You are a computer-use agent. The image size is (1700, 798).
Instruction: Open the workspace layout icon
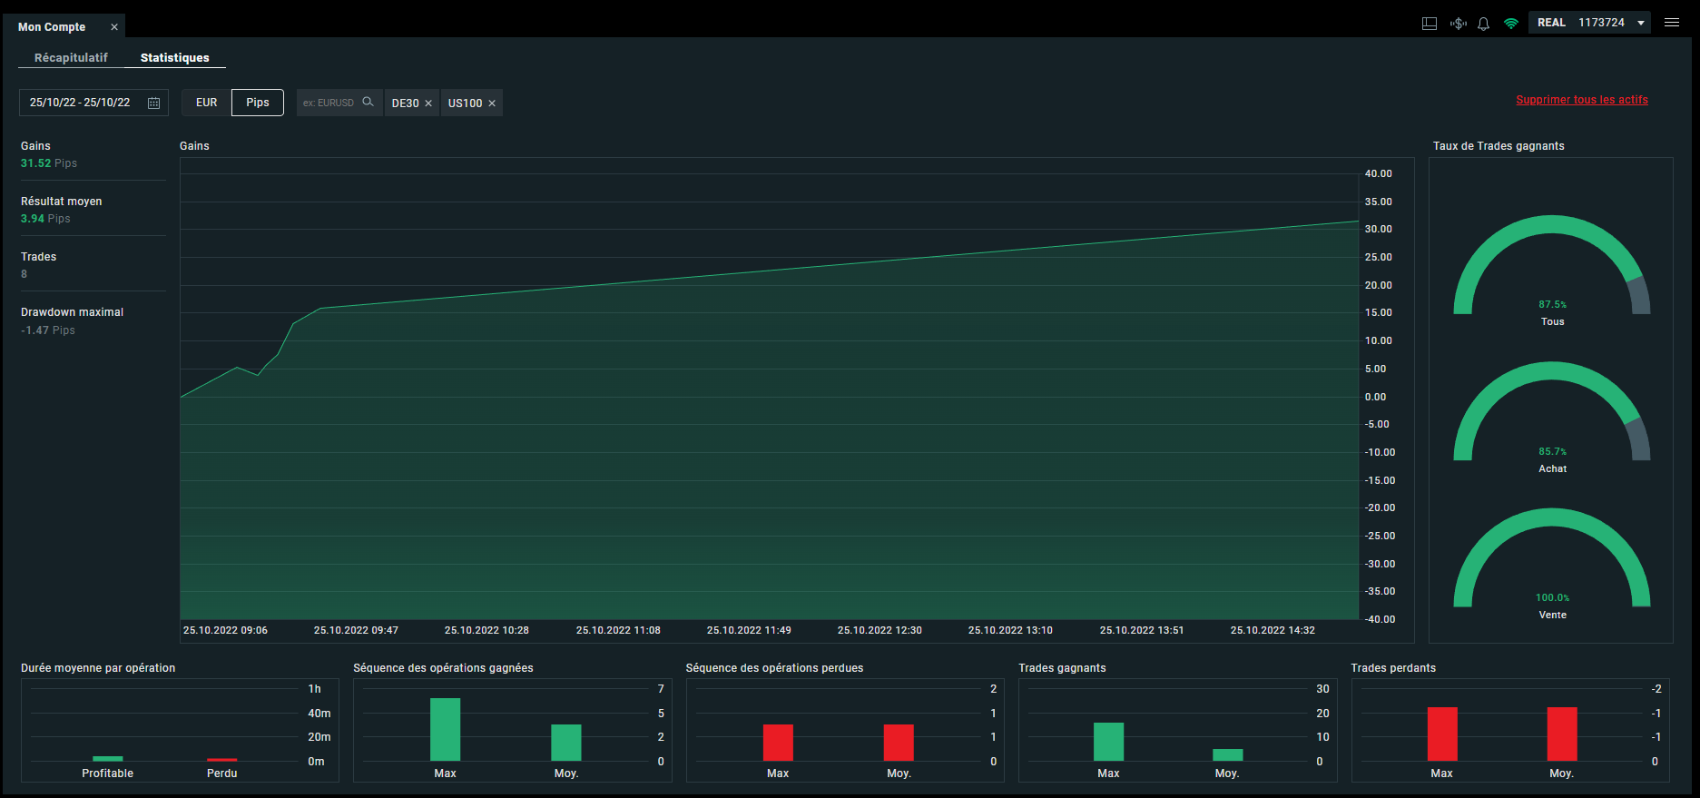coord(1430,24)
